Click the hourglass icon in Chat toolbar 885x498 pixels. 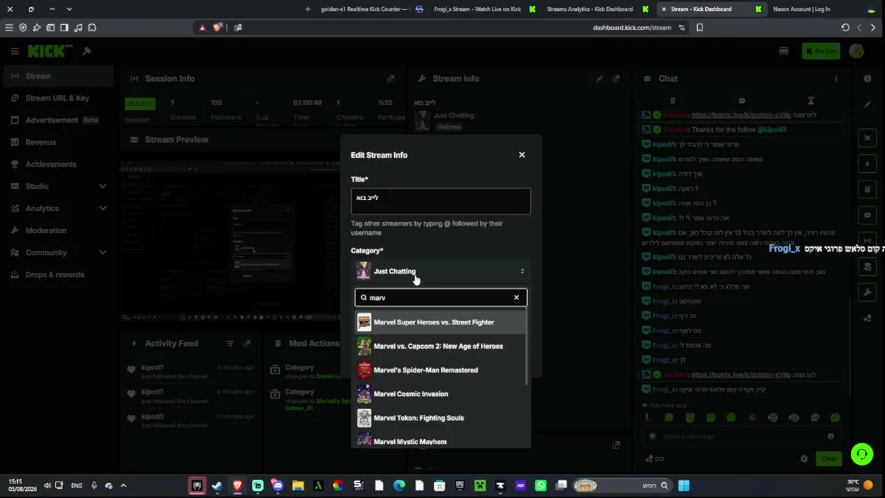point(811,101)
